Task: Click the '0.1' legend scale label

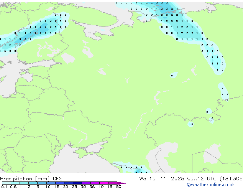Action: 4,186
